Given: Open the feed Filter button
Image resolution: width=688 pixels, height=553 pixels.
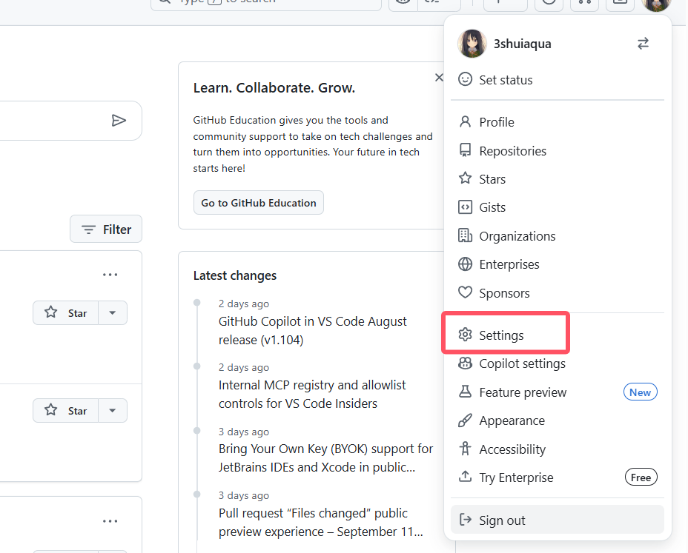Looking at the screenshot, I should click(x=106, y=229).
